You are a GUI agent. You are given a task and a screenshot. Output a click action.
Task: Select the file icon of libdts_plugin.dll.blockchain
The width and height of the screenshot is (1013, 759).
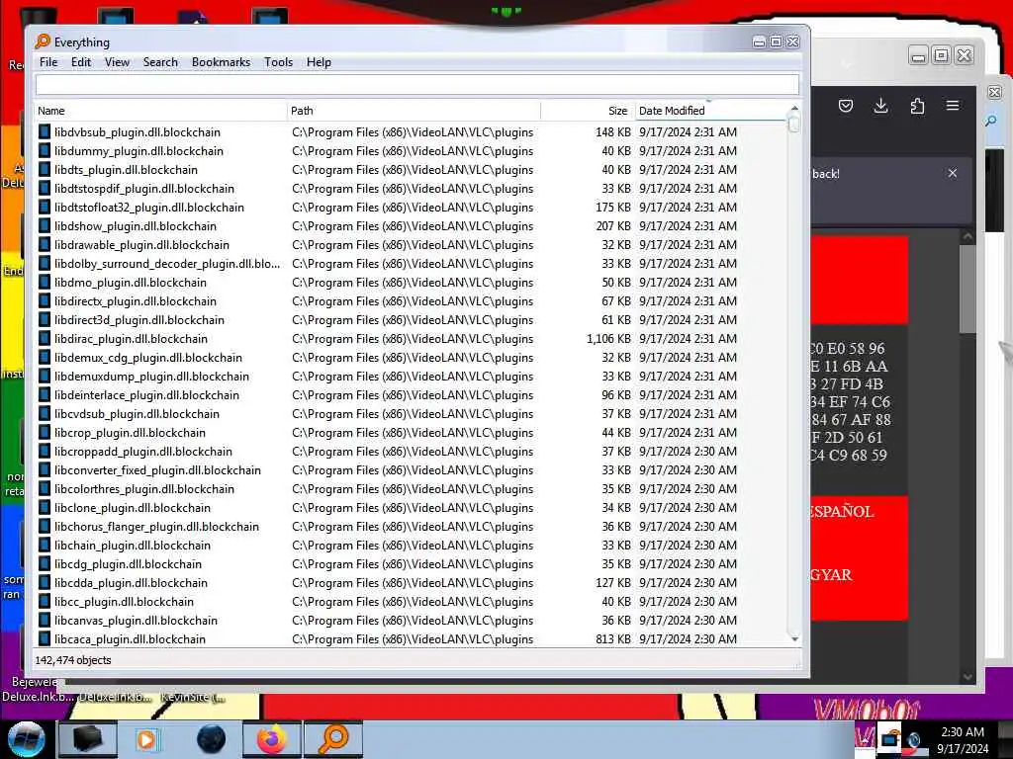pyautogui.click(x=44, y=169)
